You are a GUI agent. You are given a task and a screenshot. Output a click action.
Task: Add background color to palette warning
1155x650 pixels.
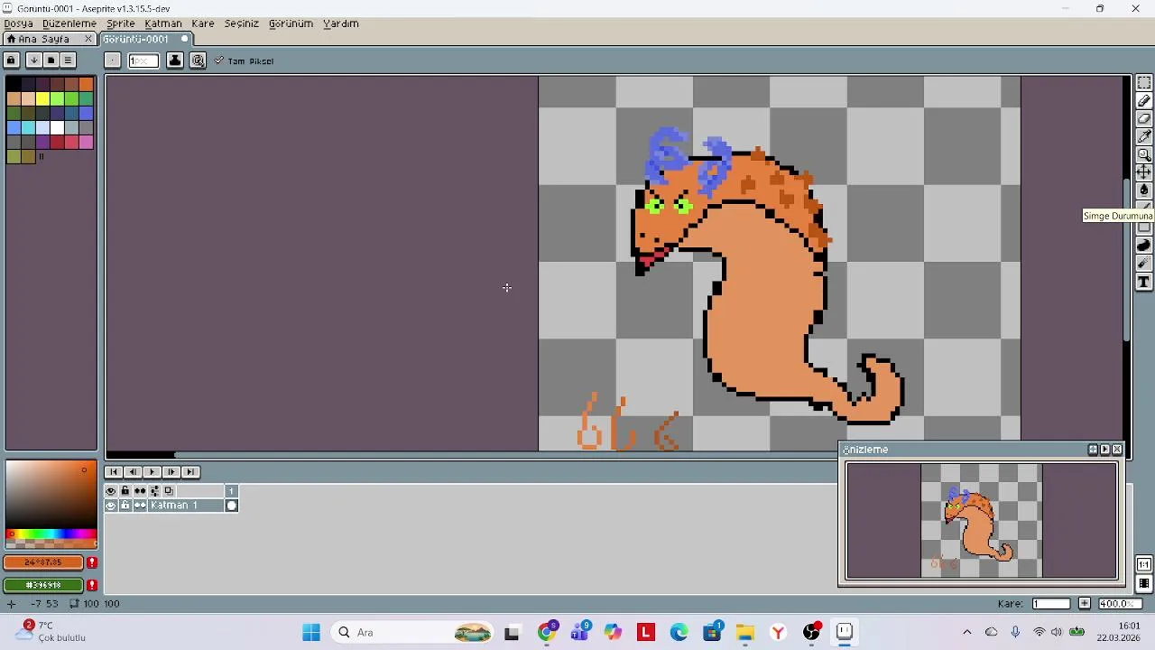[x=91, y=585]
